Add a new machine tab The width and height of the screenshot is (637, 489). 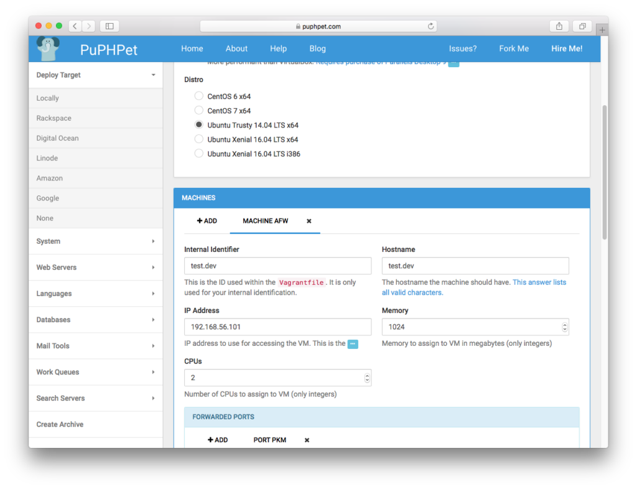(207, 221)
